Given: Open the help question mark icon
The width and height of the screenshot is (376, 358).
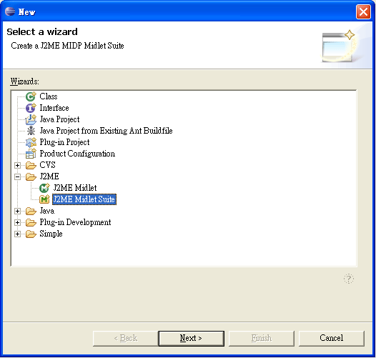Looking at the screenshot, I should click(x=348, y=279).
